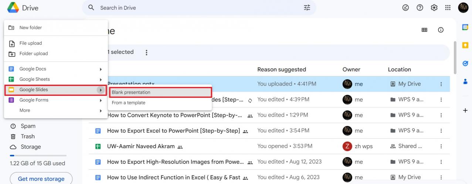Click the storage usage progress bar
Viewport: 472px width, 184px height.
(38, 156)
